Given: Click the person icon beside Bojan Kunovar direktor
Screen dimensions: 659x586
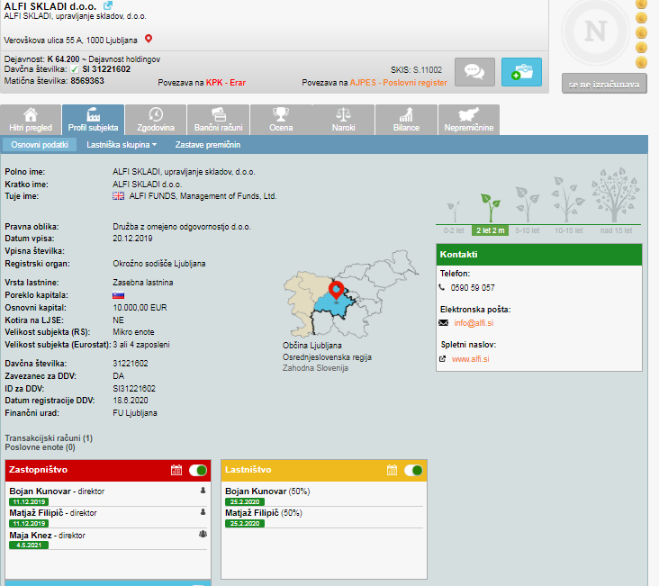Looking at the screenshot, I should [203, 491].
